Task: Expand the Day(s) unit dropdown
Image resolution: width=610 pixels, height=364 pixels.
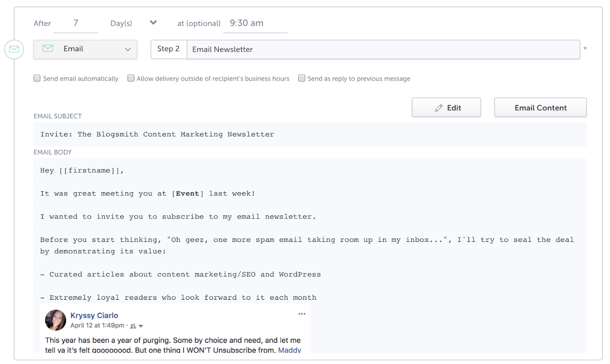Action: tap(153, 23)
